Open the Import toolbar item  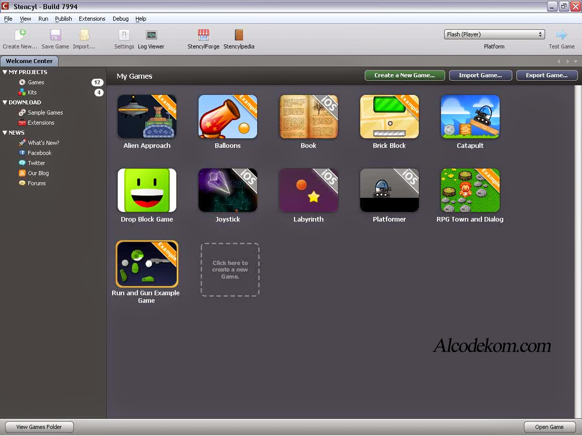[82, 38]
